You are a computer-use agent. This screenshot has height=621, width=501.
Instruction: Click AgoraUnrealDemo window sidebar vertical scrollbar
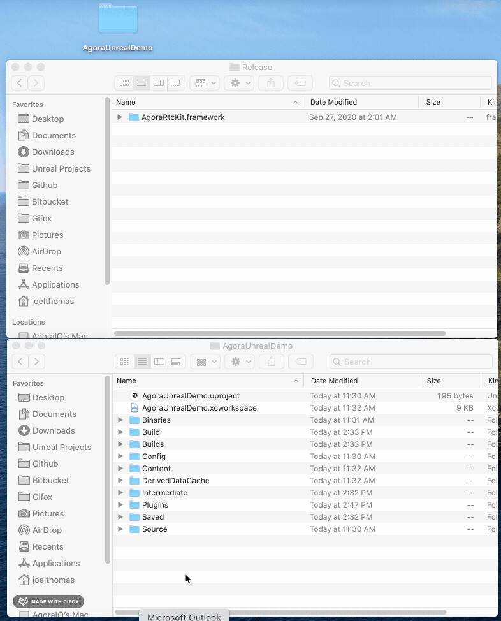(x=107, y=469)
